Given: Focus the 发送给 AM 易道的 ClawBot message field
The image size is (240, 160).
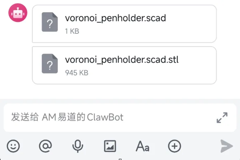Looking at the screenshot, I should coord(120,118).
